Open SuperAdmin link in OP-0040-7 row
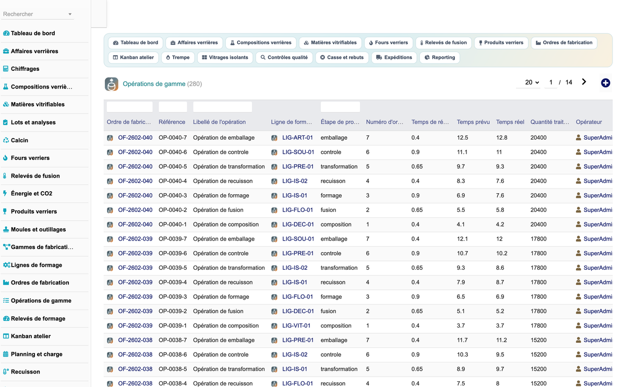This screenshot has height=387, width=626. click(598, 138)
